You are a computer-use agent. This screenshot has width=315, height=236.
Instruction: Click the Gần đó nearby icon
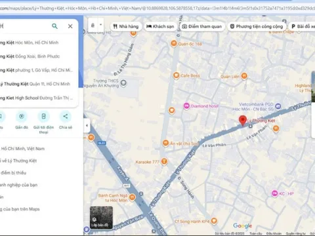(x=22, y=117)
